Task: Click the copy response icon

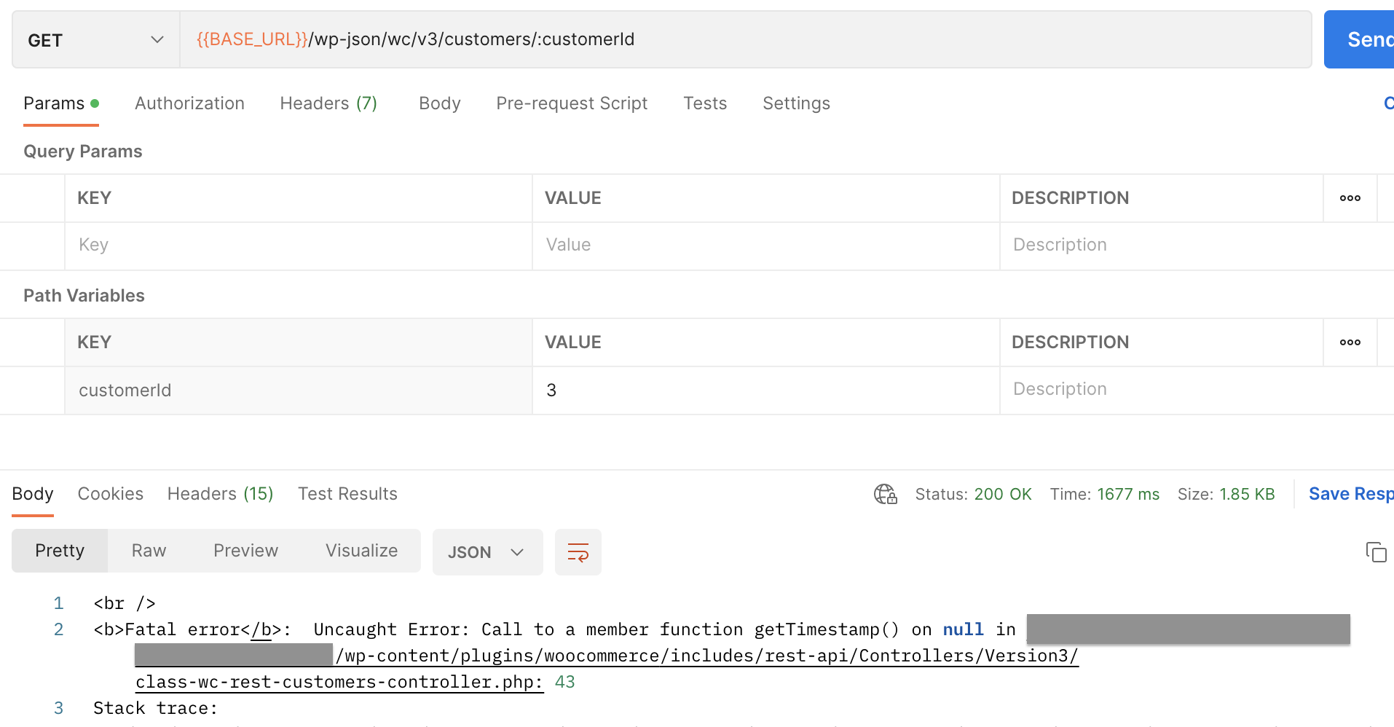Action: (x=1376, y=552)
